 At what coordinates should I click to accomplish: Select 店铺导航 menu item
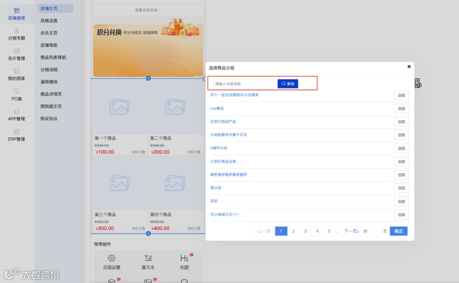tap(49, 45)
